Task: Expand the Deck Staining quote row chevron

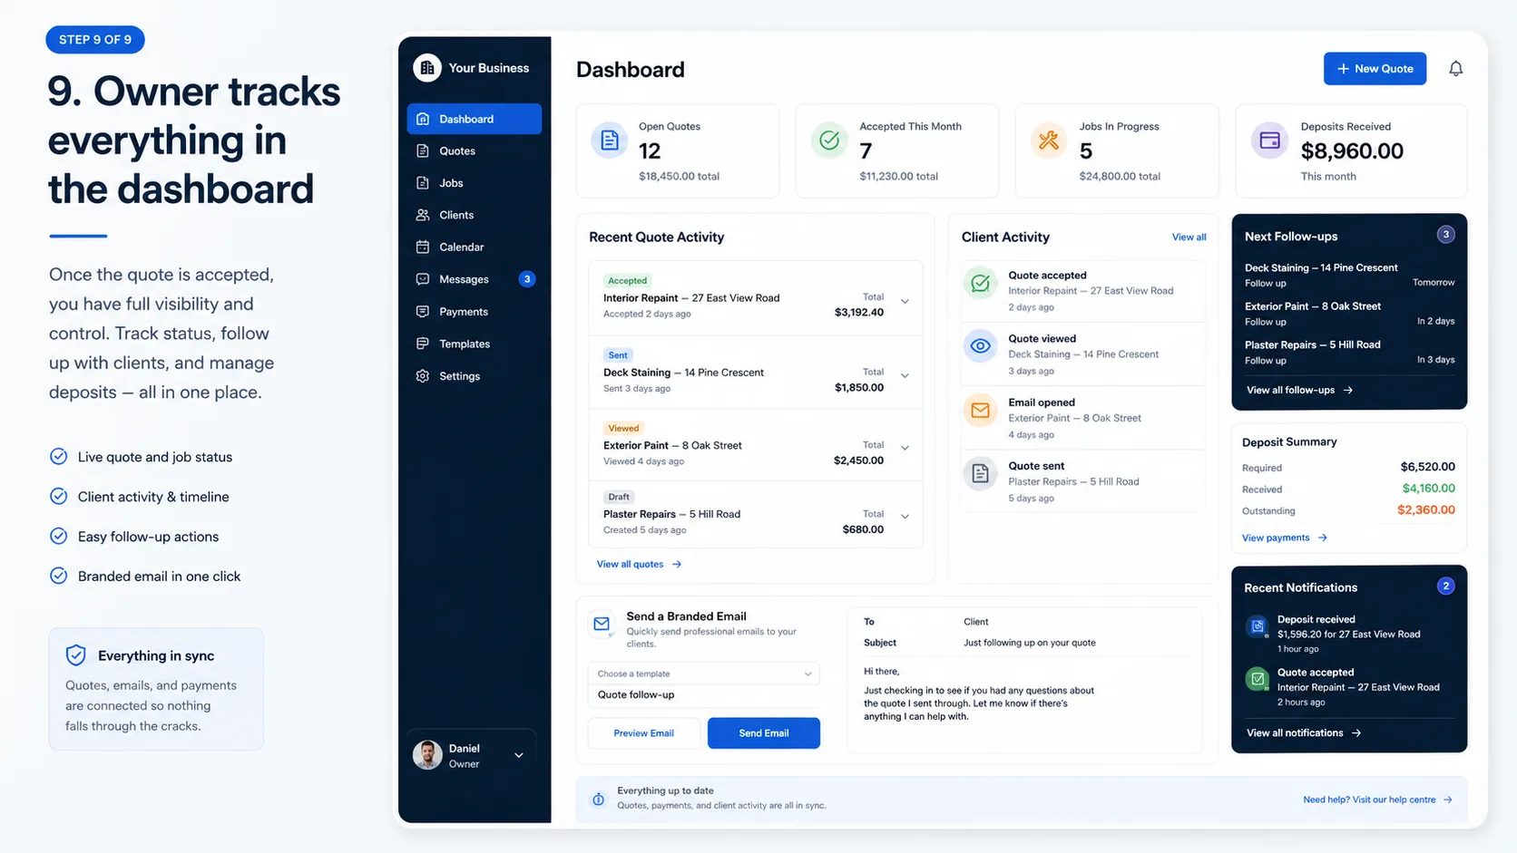Action: click(905, 376)
